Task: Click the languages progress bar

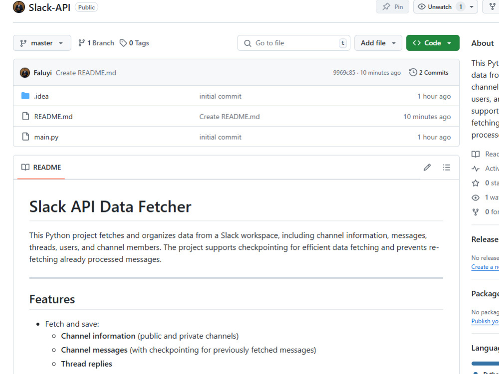Action: 485,363
